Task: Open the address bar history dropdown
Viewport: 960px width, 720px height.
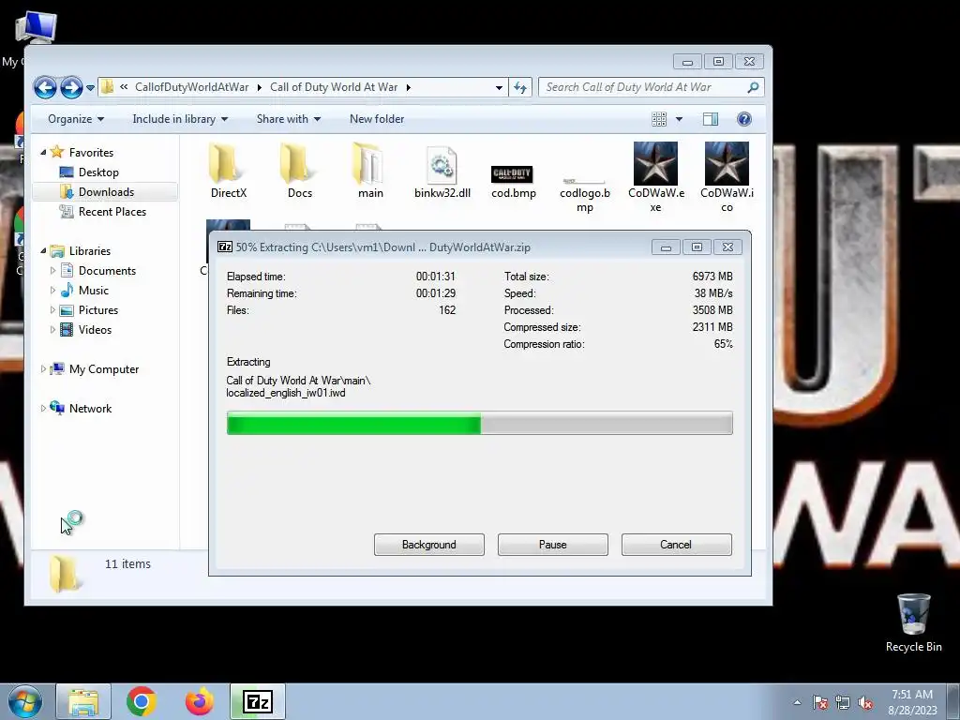Action: [499, 87]
